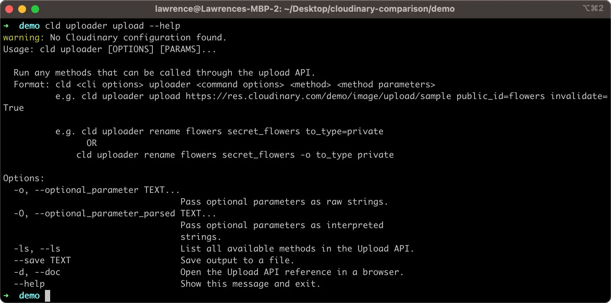Click the -ls, --ls option entry
Screen dimensions: 611x303
(x=37, y=249)
